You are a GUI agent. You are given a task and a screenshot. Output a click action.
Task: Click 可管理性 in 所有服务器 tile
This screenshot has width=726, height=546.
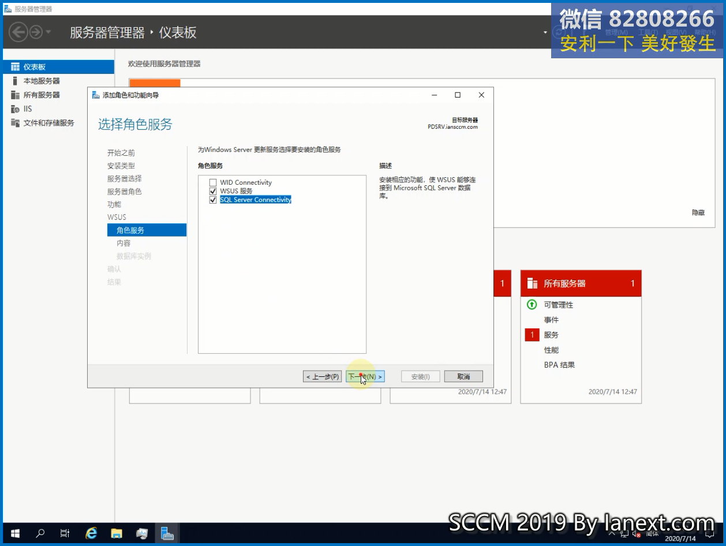coord(559,305)
